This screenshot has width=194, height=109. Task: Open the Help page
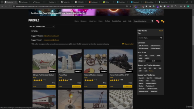130,21
